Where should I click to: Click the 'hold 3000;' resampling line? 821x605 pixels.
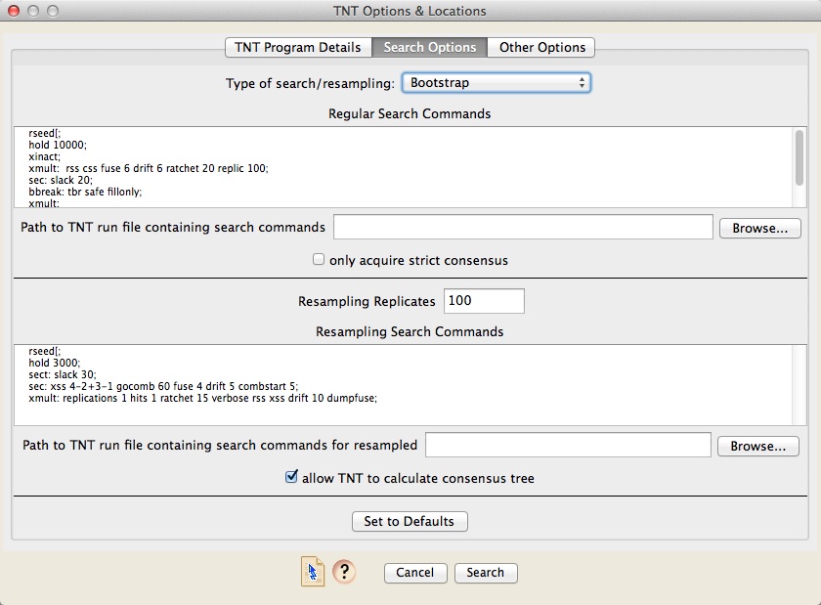pyautogui.click(x=55, y=363)
